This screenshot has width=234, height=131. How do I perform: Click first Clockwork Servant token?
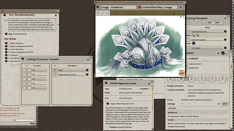pyautogui.click(x=194, y=35)
